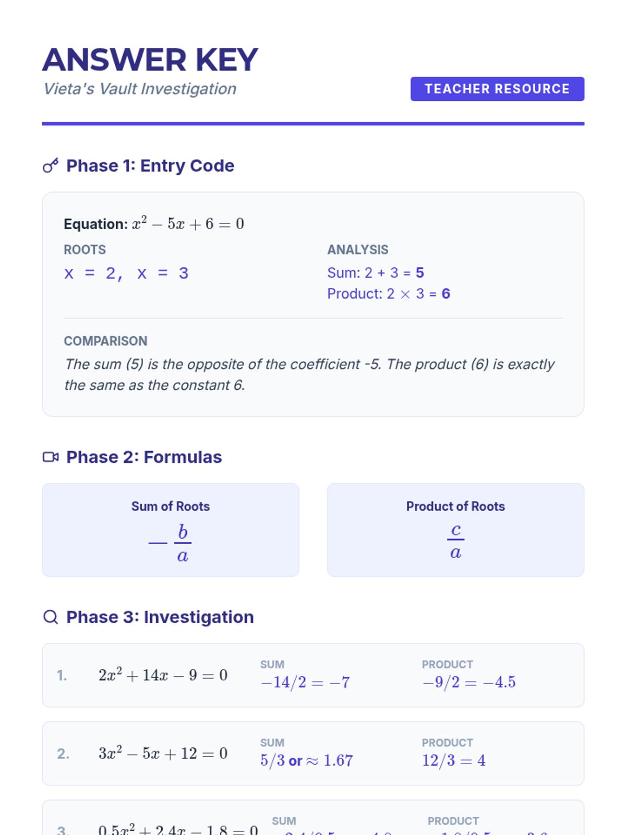The width and height of the screenshot is (626, 835).
Task: Click the sum answer −14/2 = −7
Action: point(305,682)
